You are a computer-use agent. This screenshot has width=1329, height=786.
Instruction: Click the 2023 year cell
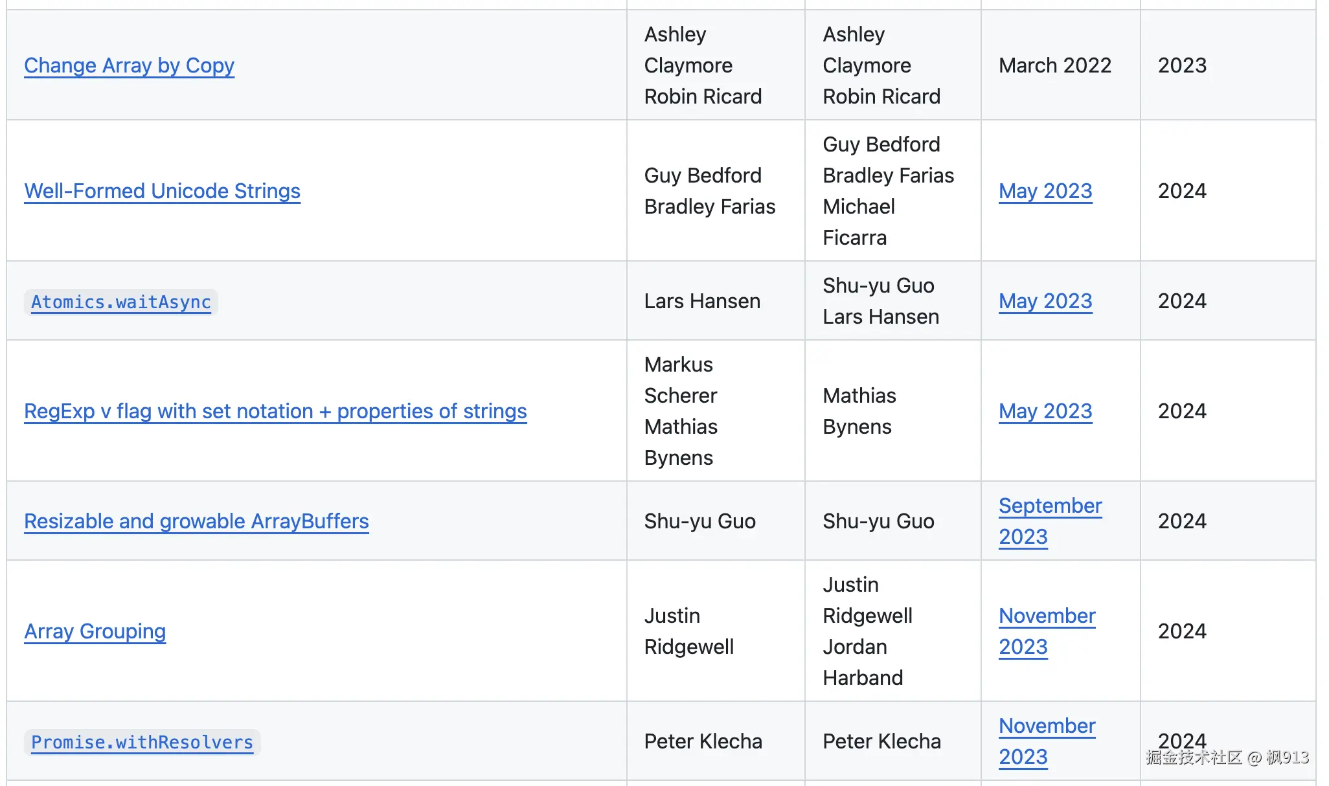[1182, 65]
